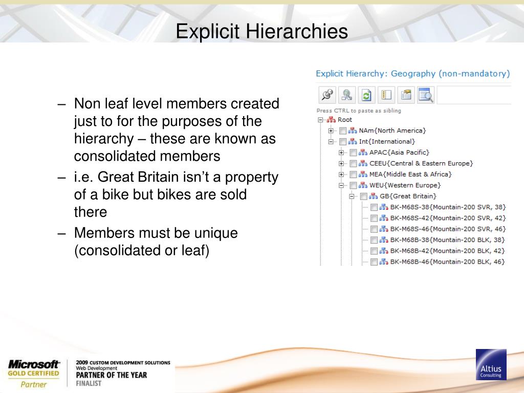The width and height of the screenshot is (524, 393).
Task: Click the APAC node hierarchy icon
Action: [x=363, y=152]
